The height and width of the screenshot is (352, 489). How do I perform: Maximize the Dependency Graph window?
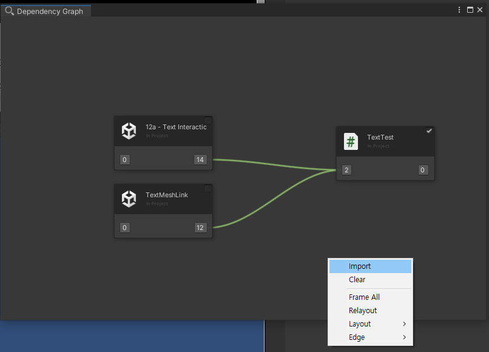(x=470, y=10)
